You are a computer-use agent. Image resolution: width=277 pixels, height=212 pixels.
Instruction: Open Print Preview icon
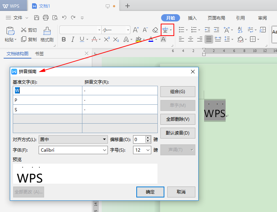coord(55,17)
